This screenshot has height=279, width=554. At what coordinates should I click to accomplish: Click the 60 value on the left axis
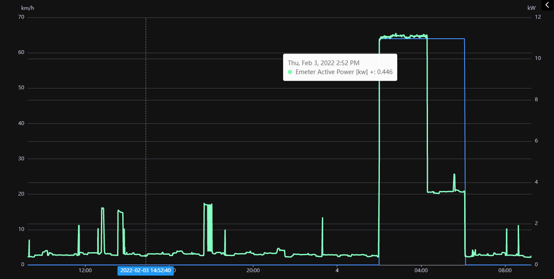pos(21,52)
